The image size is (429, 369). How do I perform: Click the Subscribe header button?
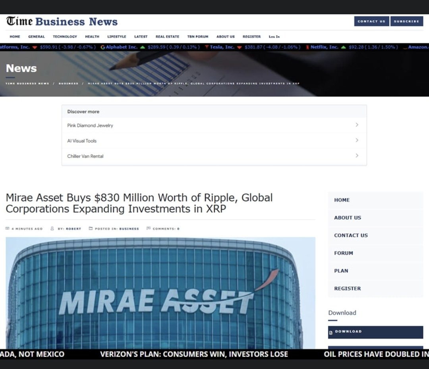(x=407, y=21)
